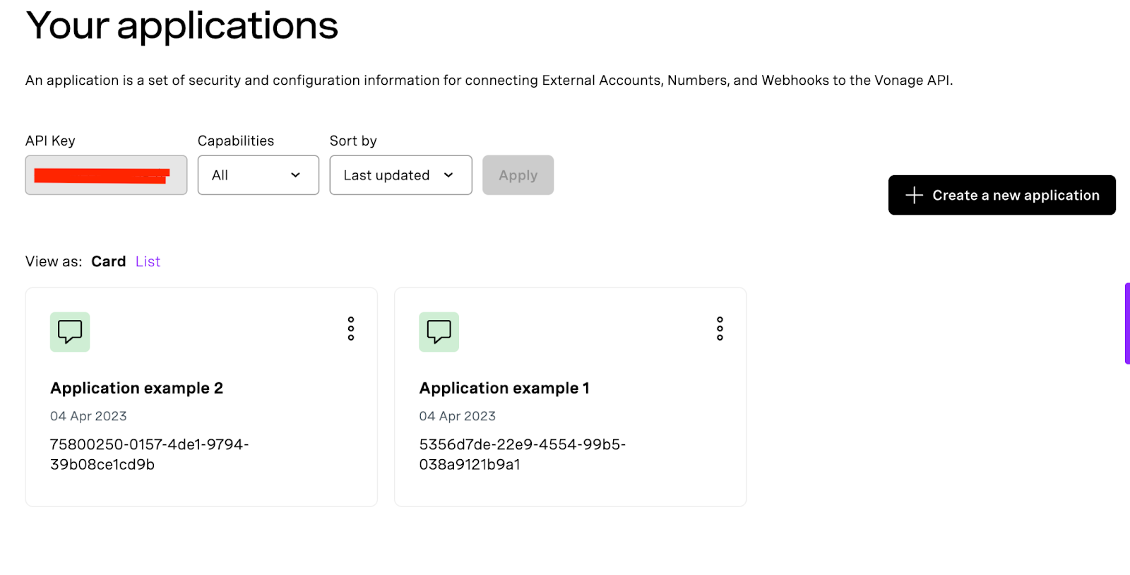Open the Application example 2 three-dot menu

tap(351, 328)
